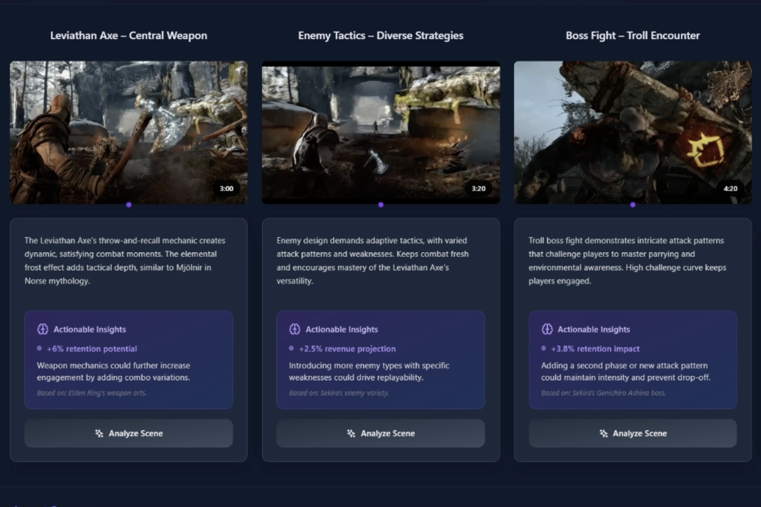Analyze the Boss Fight Troll scene
This screenshot has height=507, width=761.
(633, 433)
